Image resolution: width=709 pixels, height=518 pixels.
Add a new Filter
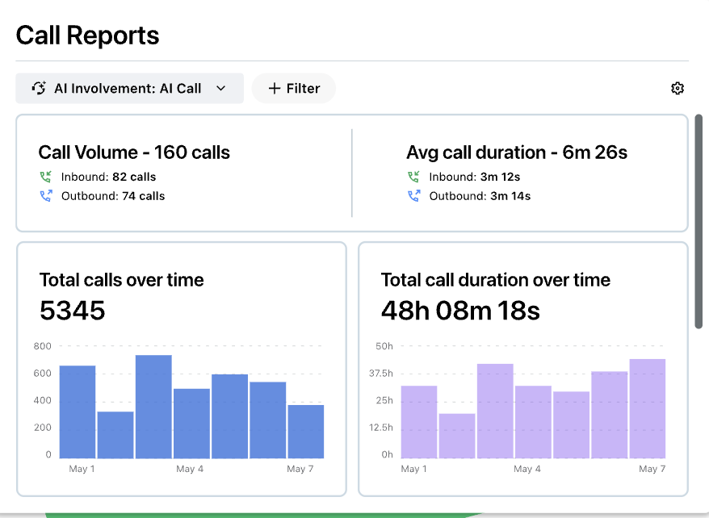(x=294, y=89)
